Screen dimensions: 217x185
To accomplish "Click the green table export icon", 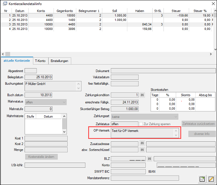I will tap(202, 179).
